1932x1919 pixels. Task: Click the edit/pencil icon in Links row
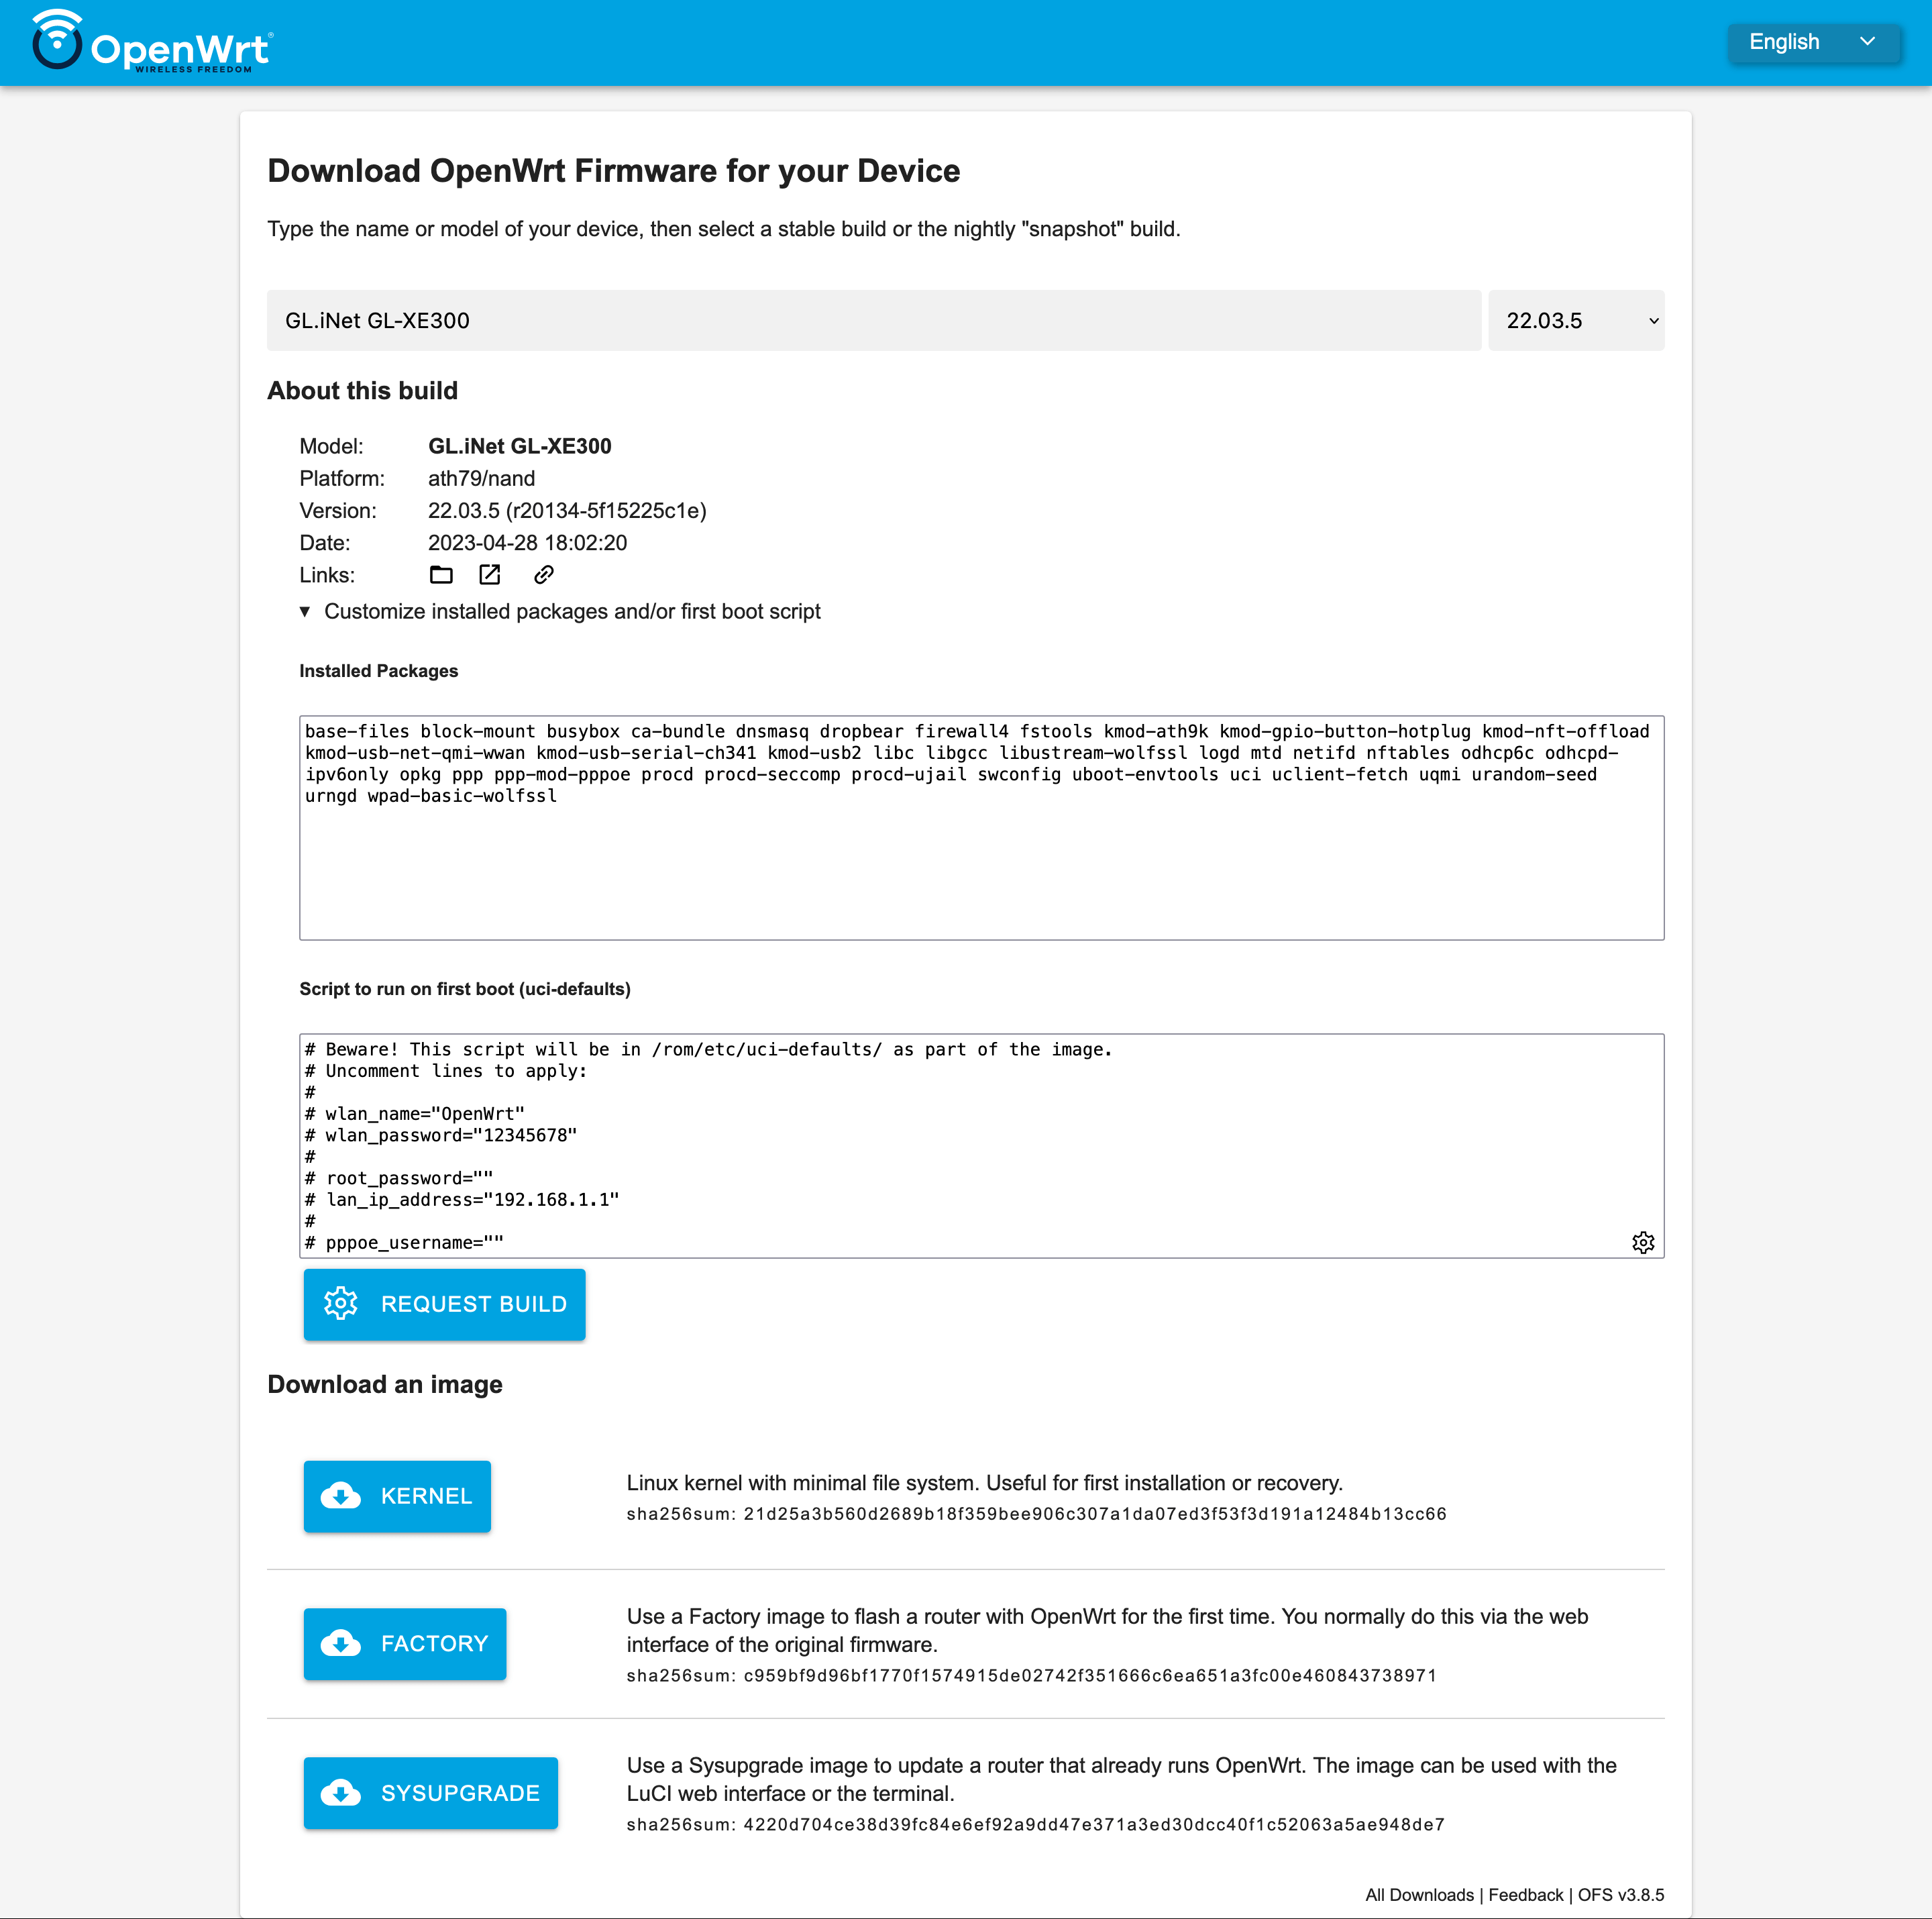pos(488,573)
